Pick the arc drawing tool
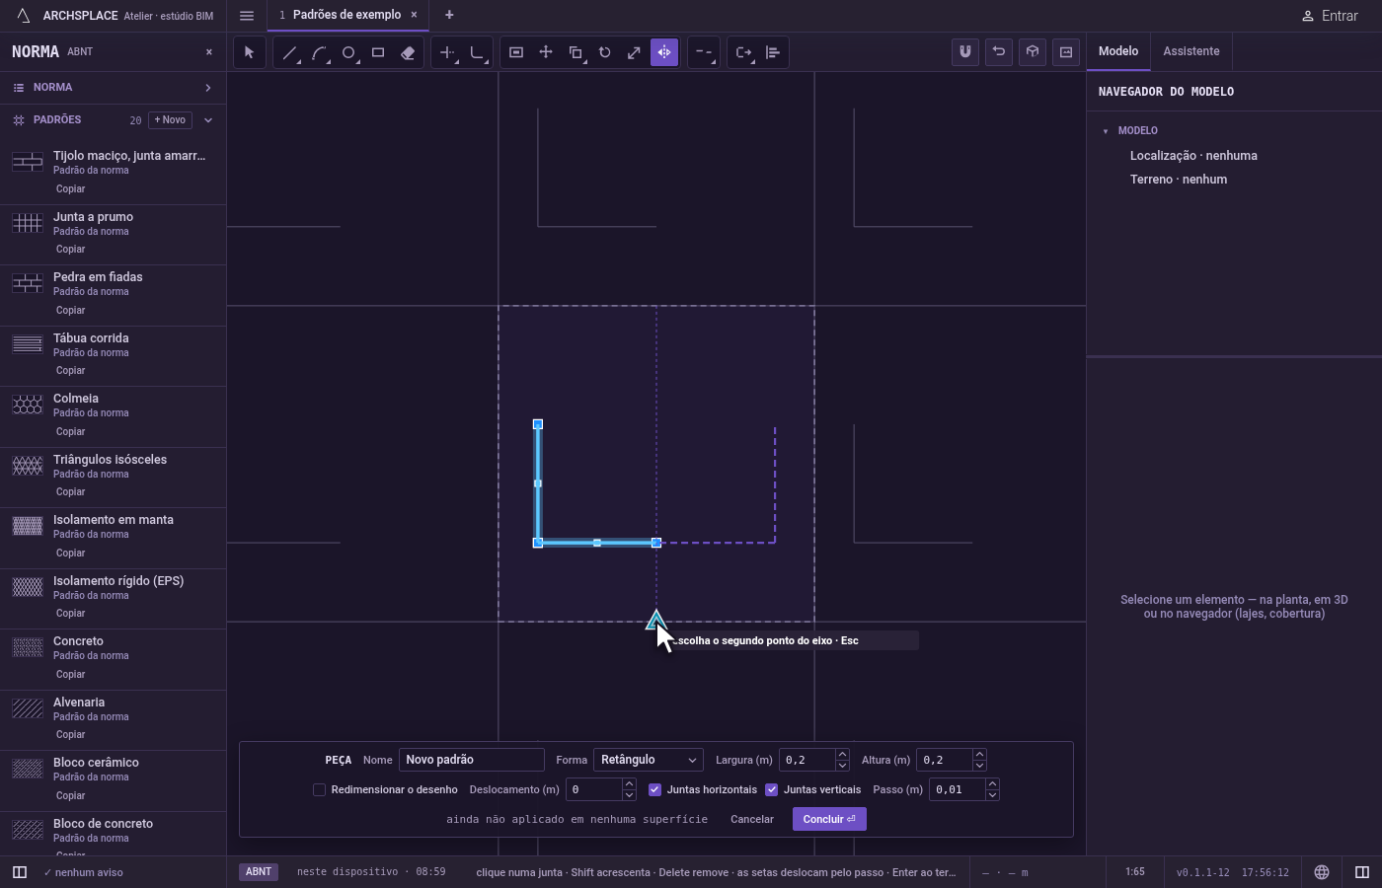 tap(319, 52)
